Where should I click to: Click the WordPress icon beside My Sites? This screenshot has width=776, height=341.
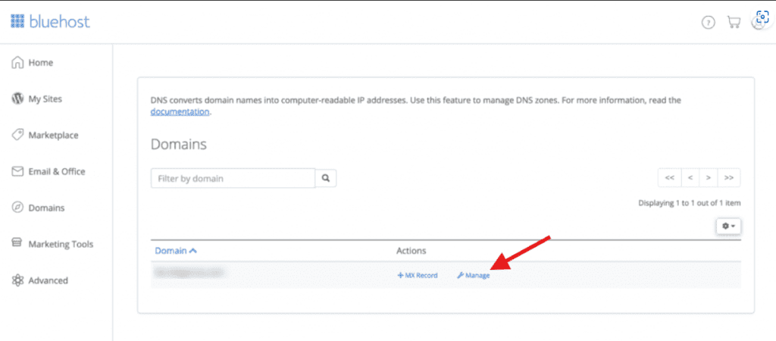click(x=17, y=99)
